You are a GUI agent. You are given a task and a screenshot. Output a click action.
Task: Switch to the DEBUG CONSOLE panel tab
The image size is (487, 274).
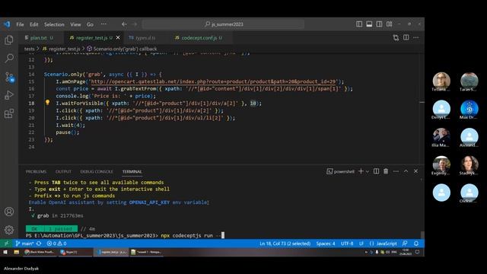(97, 171)
